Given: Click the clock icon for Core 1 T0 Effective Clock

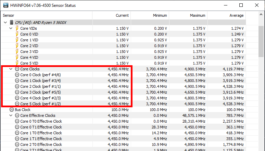Looking at the screenshot, I should click(x=17, y=133).
